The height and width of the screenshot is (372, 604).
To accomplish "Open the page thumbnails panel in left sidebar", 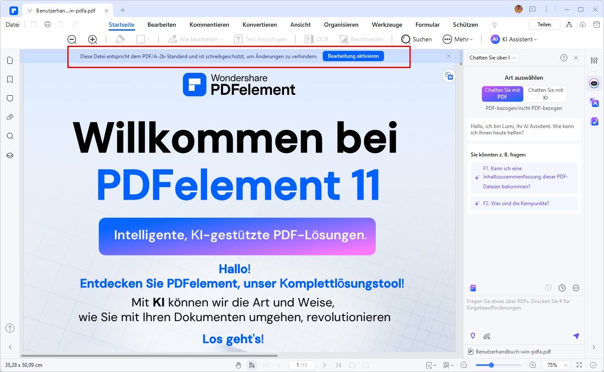I will (10, 60).
